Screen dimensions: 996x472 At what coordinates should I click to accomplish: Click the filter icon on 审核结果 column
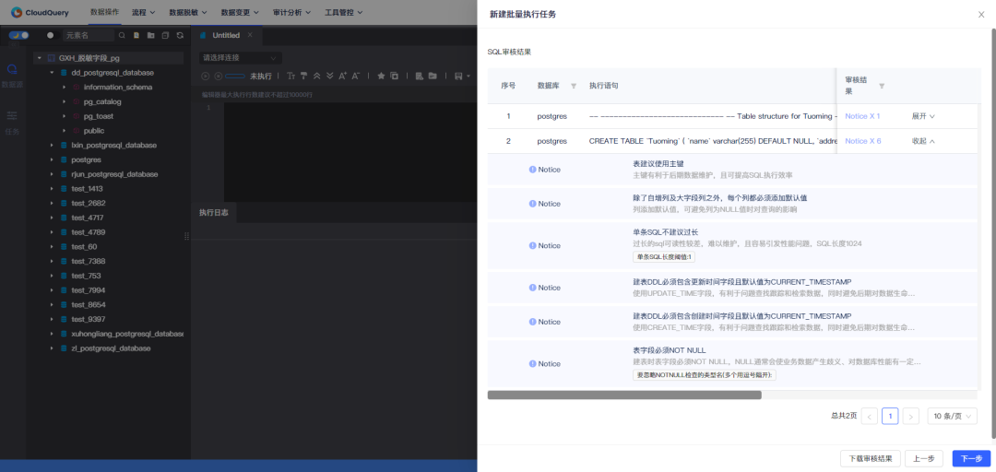(881, 86)
